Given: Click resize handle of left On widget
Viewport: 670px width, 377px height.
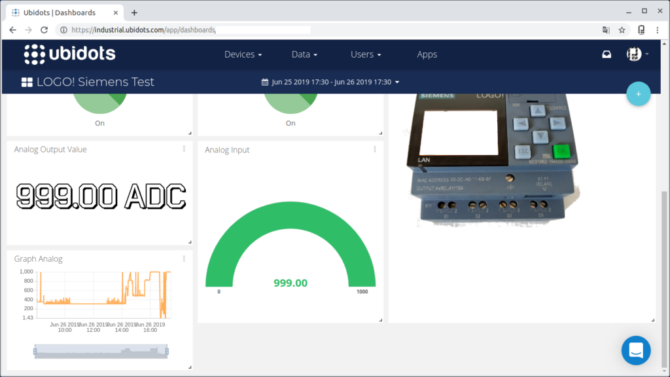Looking at the screenshot, I should coord(190,133).
